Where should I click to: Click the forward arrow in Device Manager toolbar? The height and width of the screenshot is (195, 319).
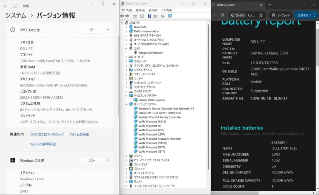[127, 16]
